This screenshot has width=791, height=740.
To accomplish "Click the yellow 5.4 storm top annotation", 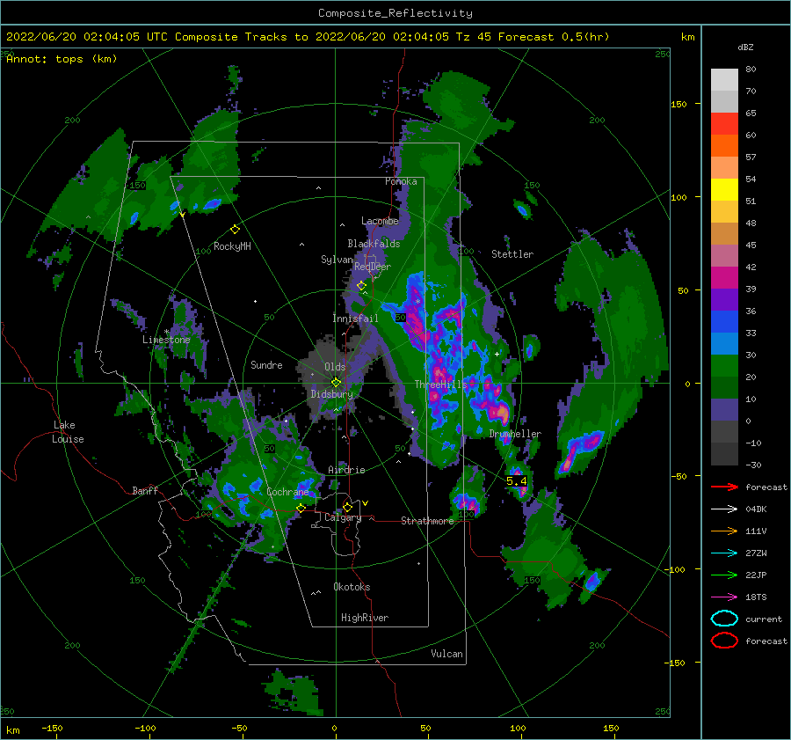I will point(517,481).
